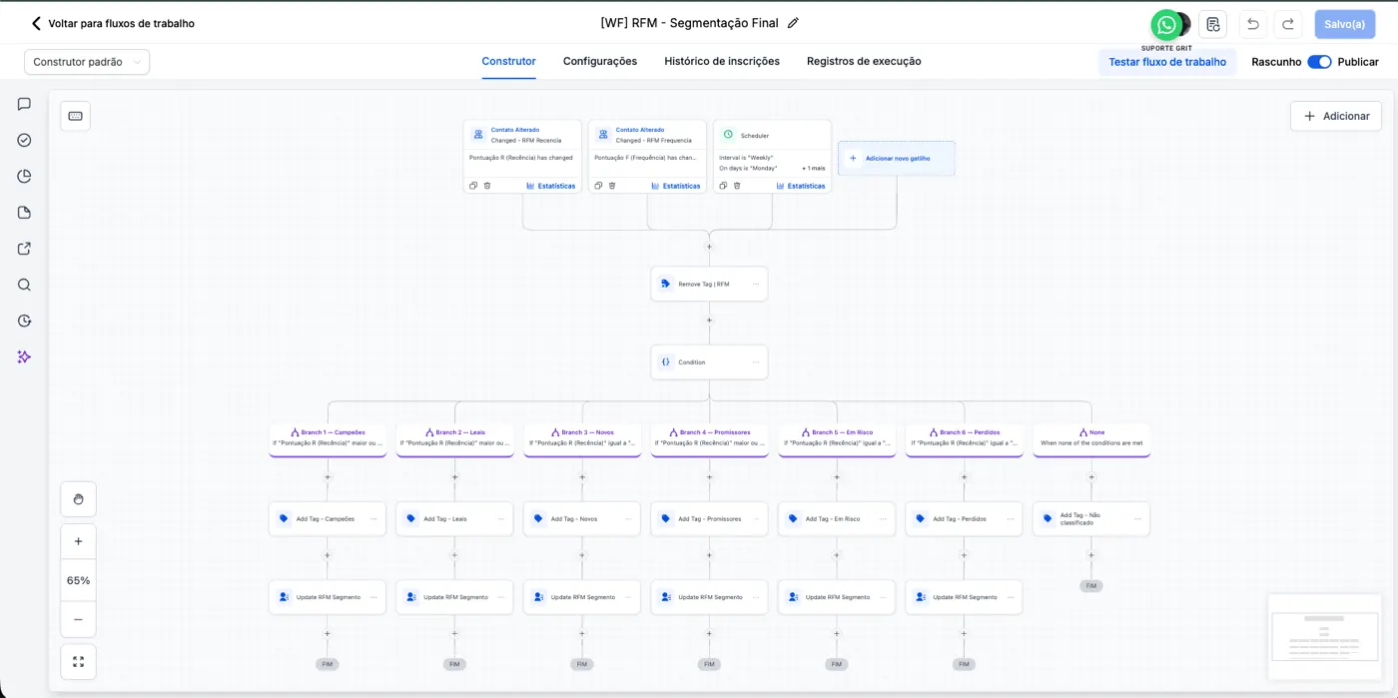
Task: Open options of Add Tag - Promissores
Action: (755, 519)
